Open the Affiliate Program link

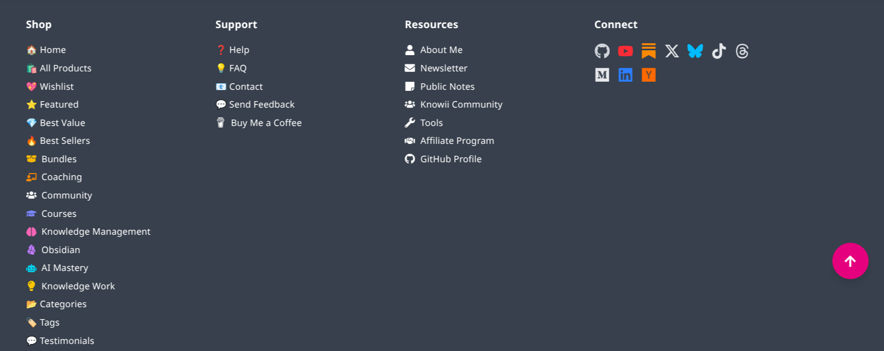(x=456, y=141)
